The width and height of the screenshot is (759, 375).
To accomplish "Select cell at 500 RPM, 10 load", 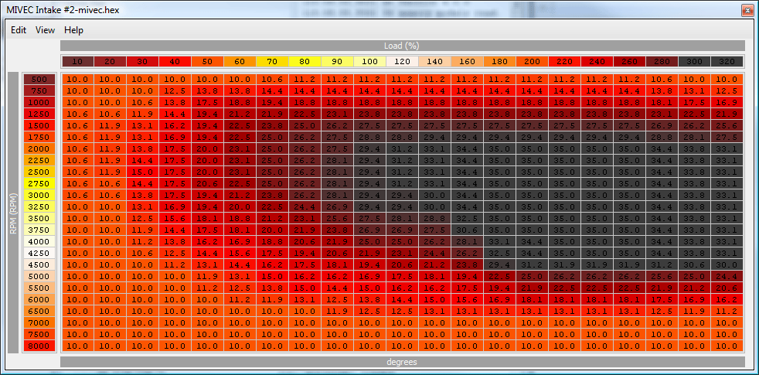I will coord(77,79).
